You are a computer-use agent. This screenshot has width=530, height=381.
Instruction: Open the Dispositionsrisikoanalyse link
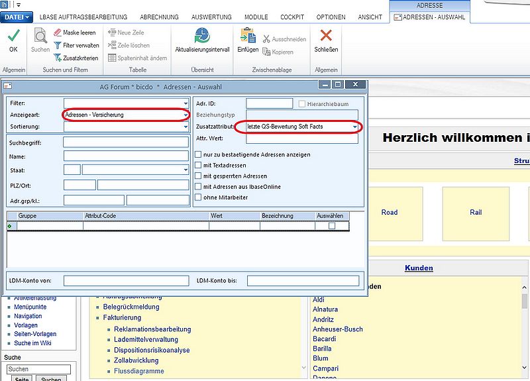click(152, 351)
